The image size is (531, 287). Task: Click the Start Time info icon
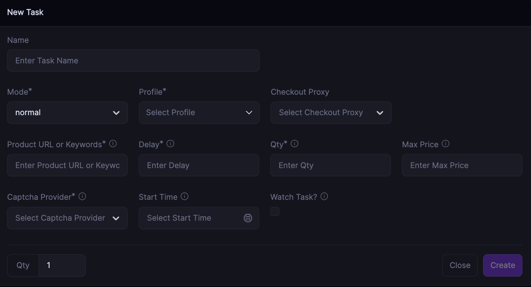[x=184, y=196]
